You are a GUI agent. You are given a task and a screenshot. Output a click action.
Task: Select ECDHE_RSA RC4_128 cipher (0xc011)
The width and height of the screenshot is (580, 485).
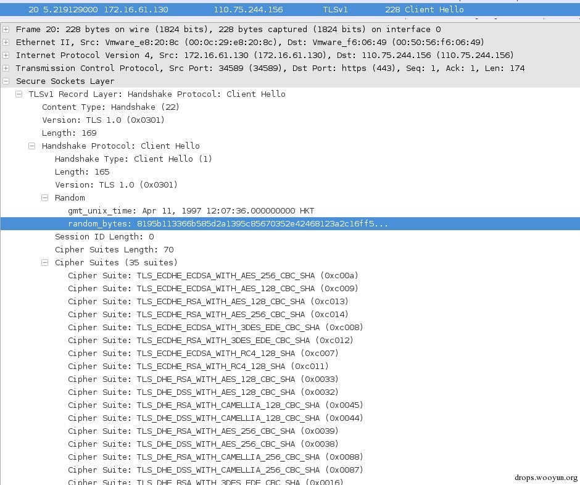(x=198, y=366)
